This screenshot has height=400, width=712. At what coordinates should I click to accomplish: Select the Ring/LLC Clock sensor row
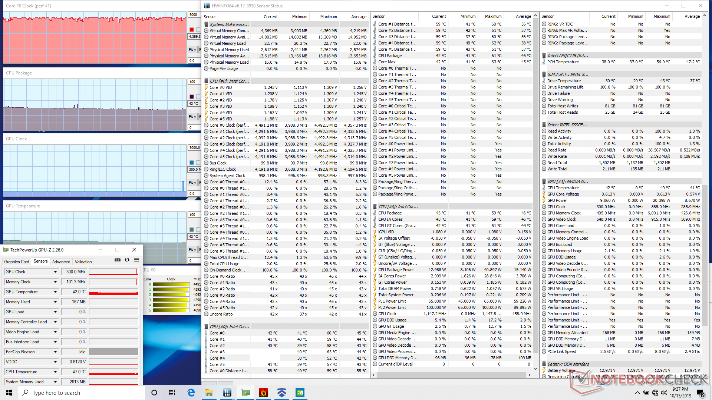[286, 169]
